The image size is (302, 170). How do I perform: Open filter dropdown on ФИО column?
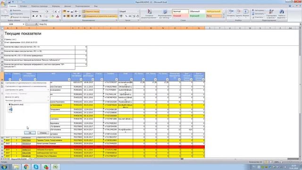click(x=69, y=79)
